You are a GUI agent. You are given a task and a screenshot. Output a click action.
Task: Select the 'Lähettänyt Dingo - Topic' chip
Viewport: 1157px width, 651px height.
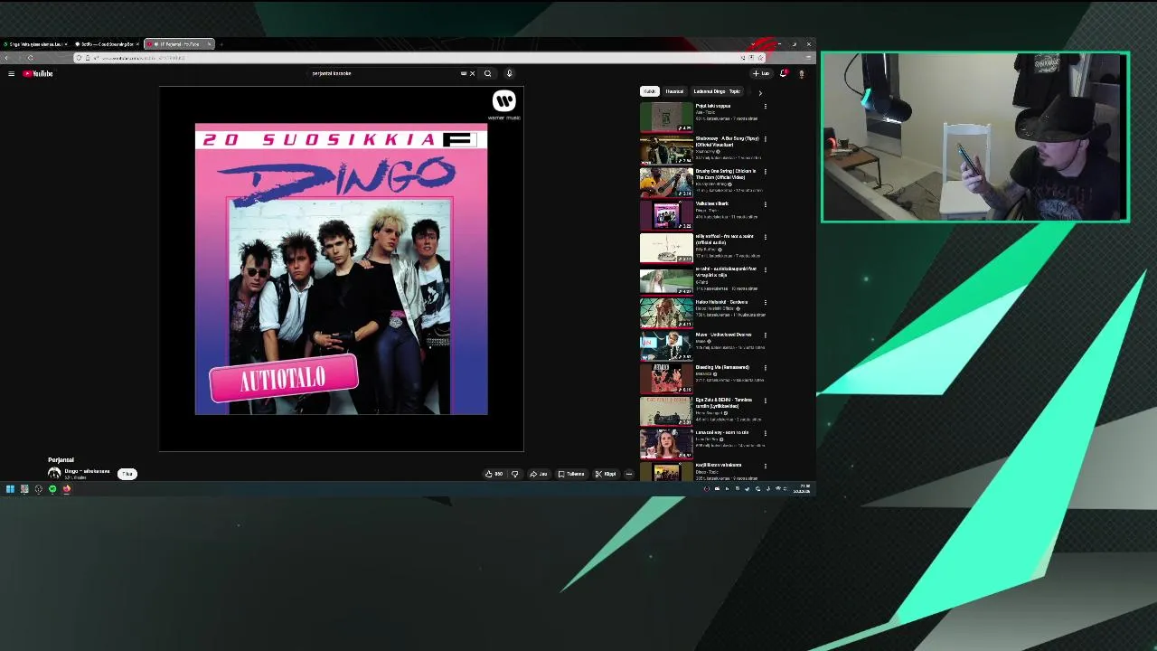(717, 91)
